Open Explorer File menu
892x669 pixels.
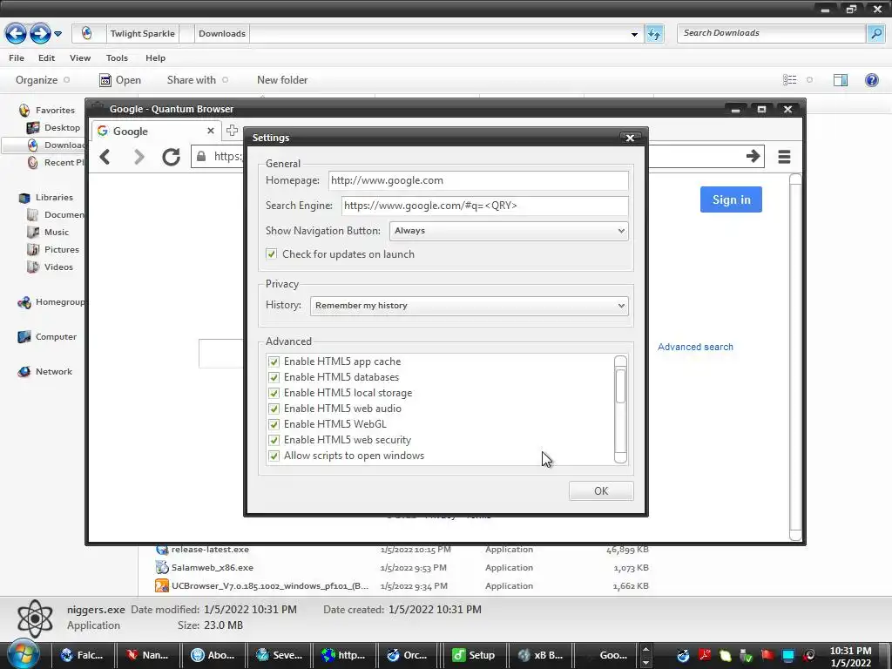click(x=17, y=58)
